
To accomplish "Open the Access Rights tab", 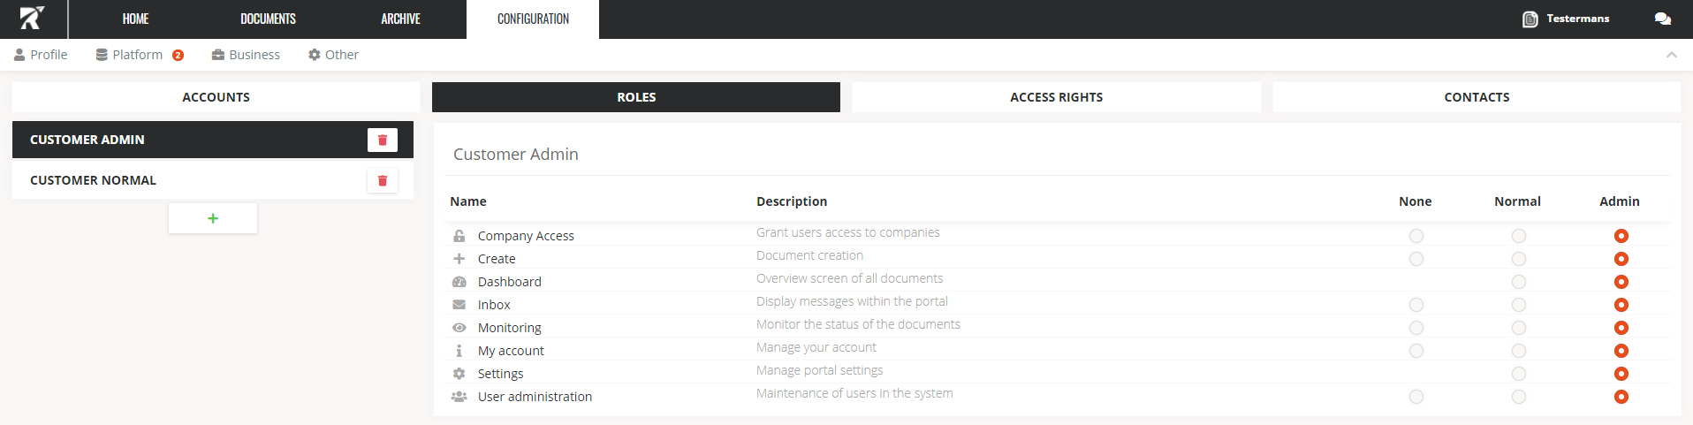I will (1056, 97).
